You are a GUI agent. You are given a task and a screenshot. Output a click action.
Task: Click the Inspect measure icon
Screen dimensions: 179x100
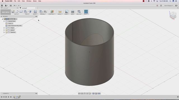coord(60,12)
